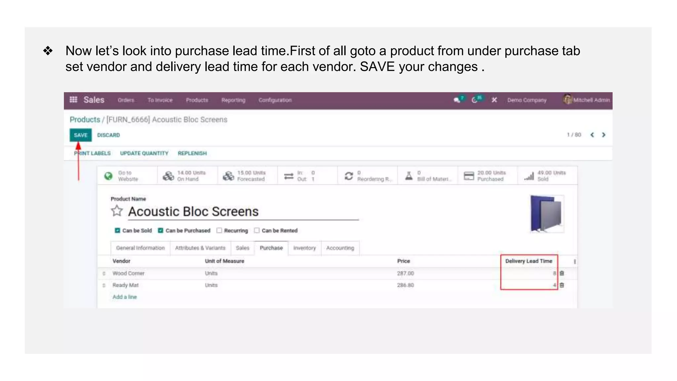
Task: Click the debug tools cross icon
Action: 494,100
